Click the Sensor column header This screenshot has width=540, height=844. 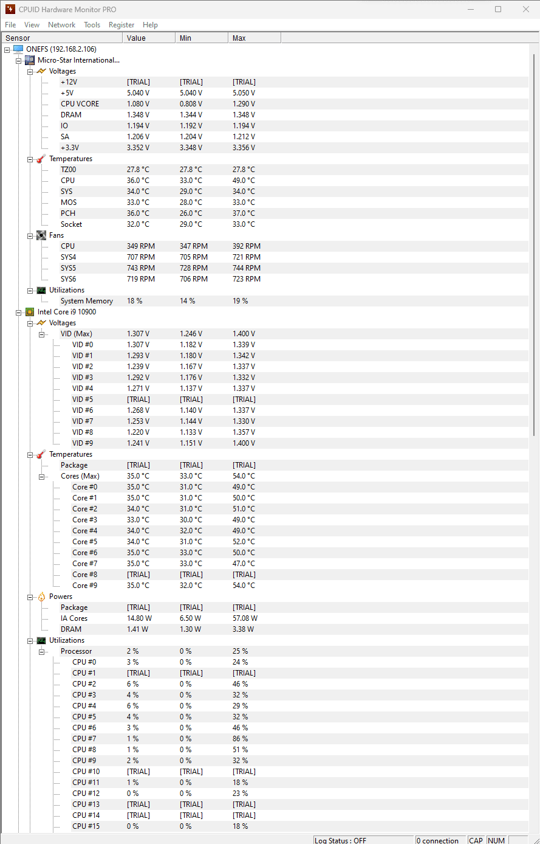click(x=61, y=38)
